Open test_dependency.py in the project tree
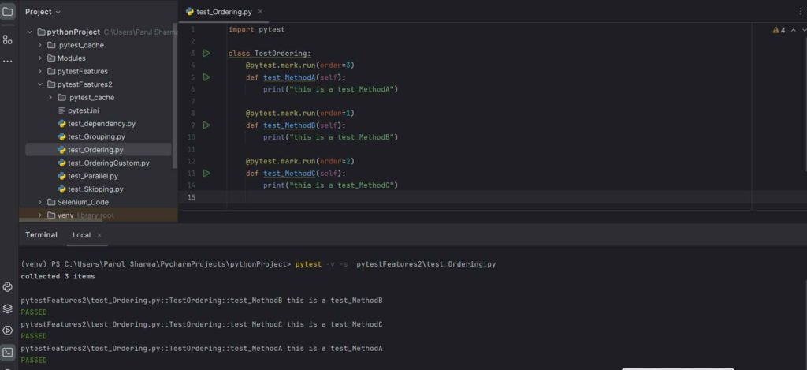Screen dimensions: 807x370 coord(102,124)
